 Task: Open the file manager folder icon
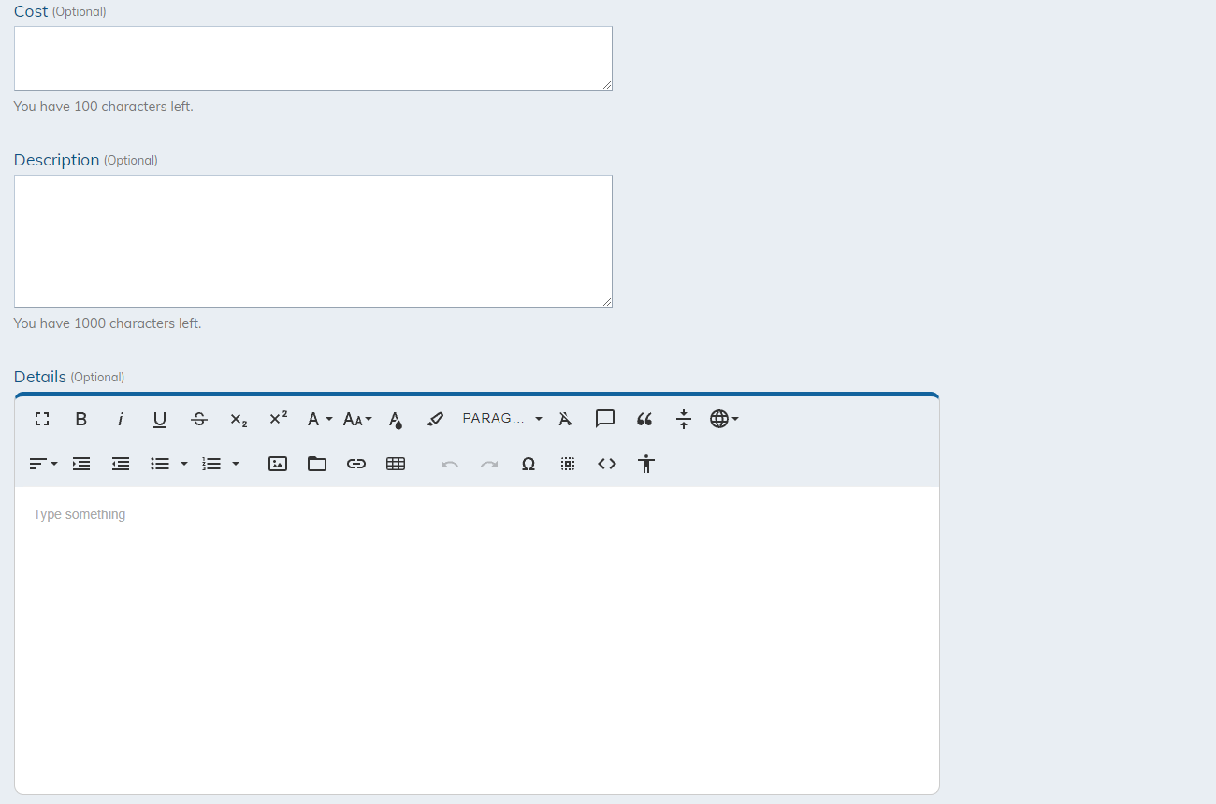pos(317,464)
